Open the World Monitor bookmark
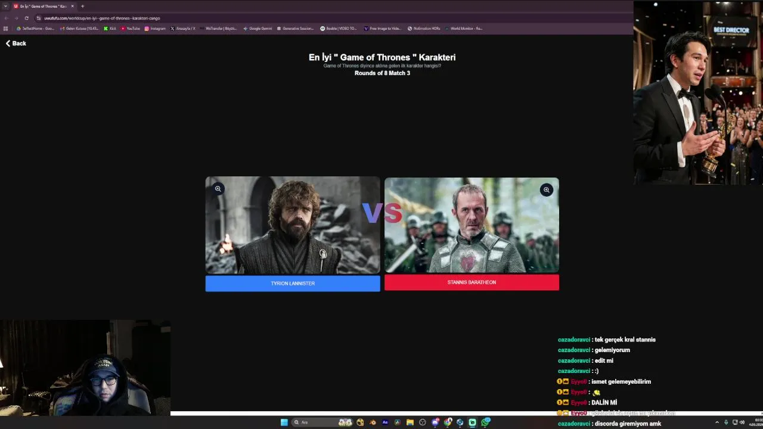This screenshot has width=763, height=429. [x=464, y=28]
